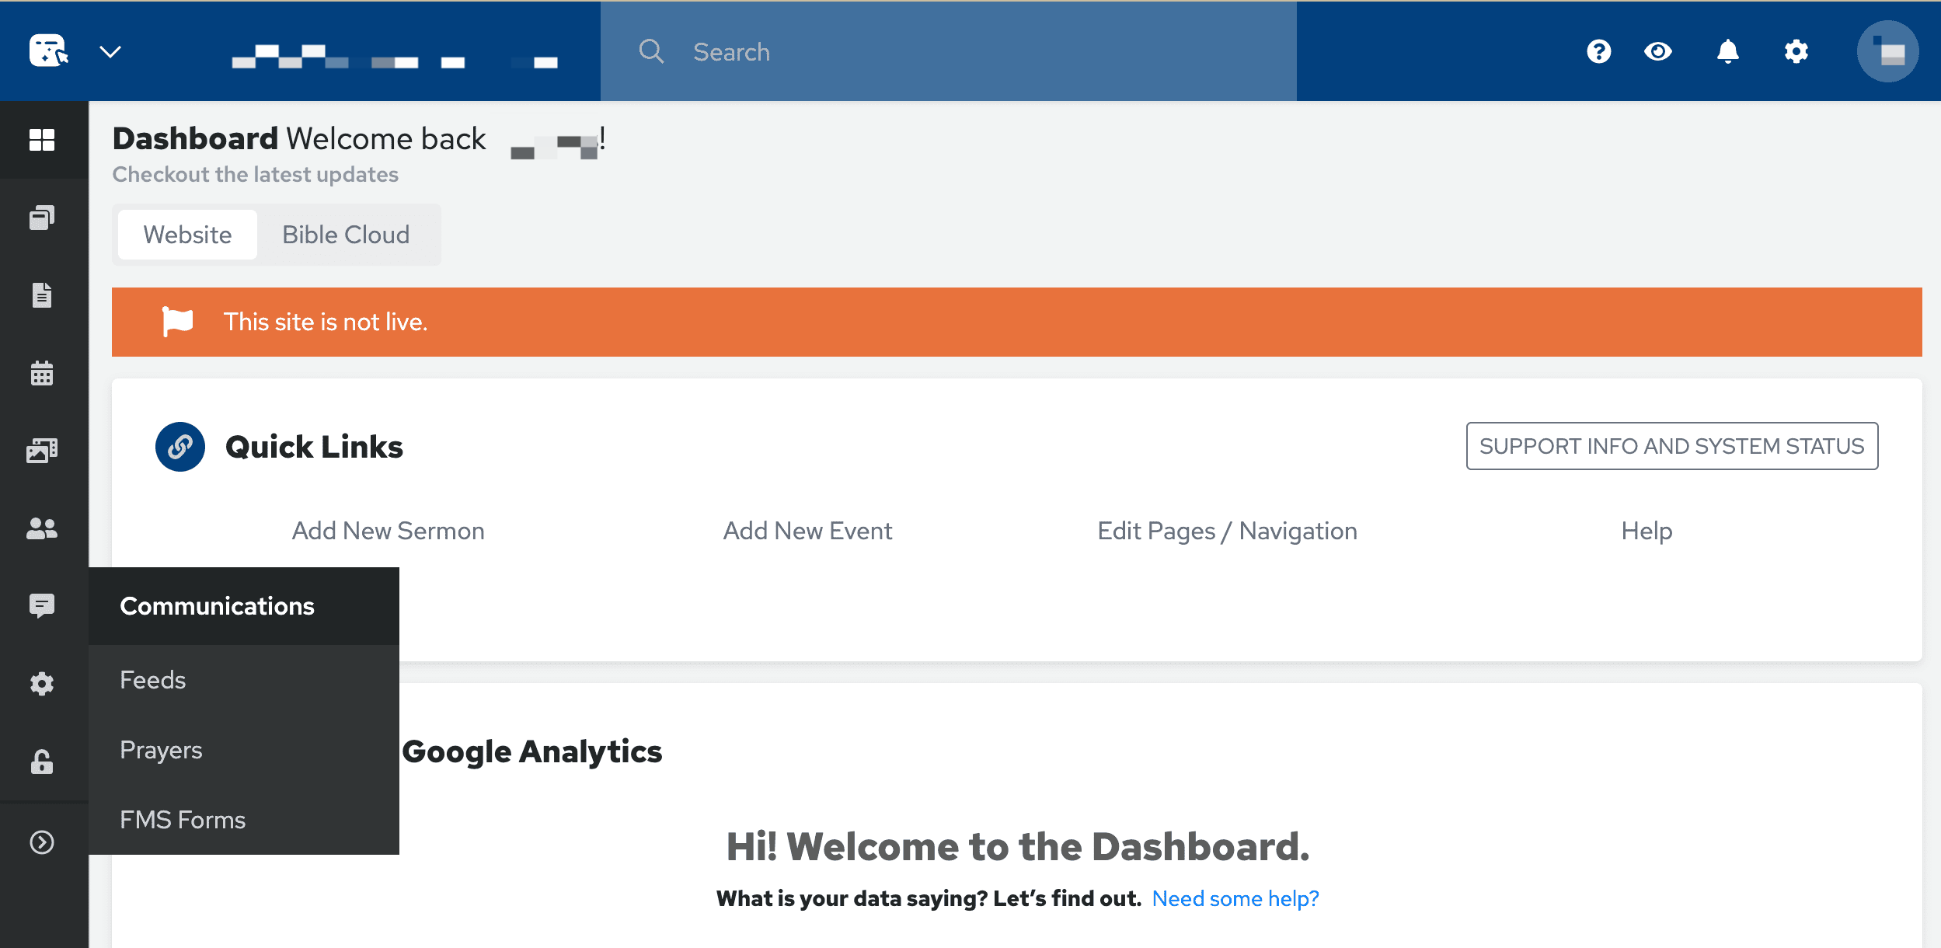
Task: Click the help question mark icon
Action: pyautogui.click(x=1598, y=51)
